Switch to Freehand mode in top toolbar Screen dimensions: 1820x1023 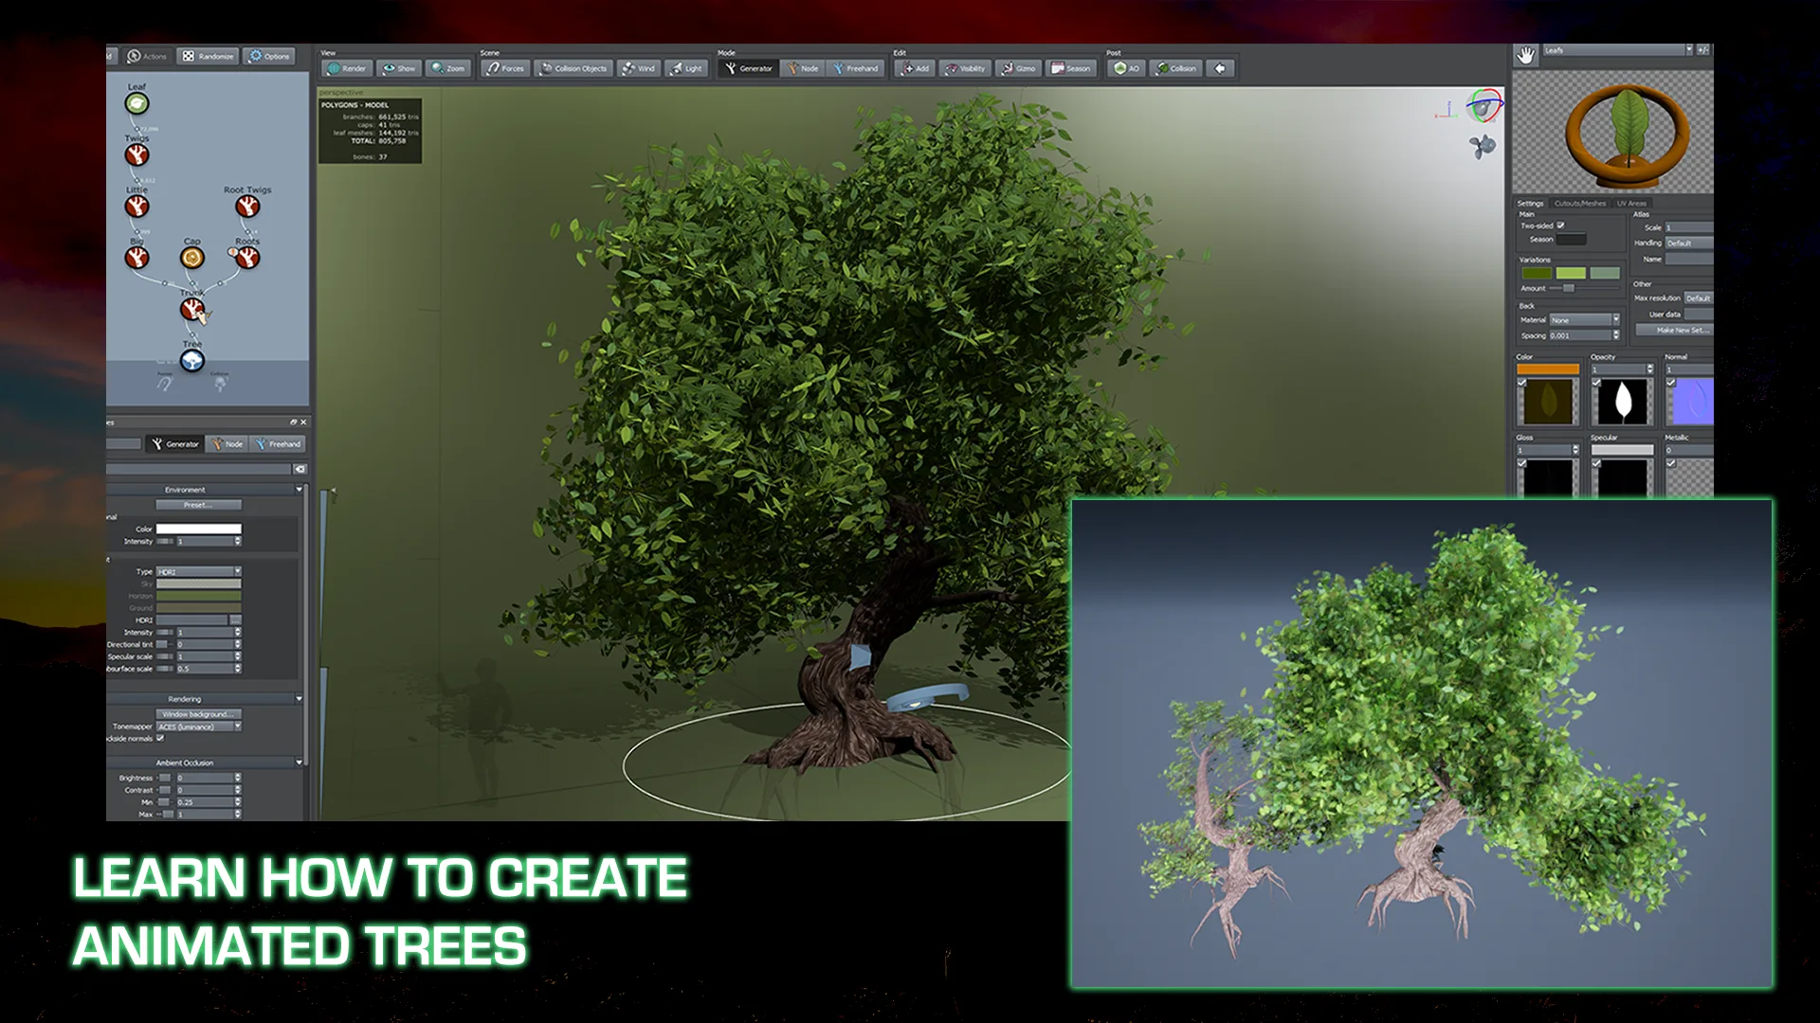pos(855,68)
